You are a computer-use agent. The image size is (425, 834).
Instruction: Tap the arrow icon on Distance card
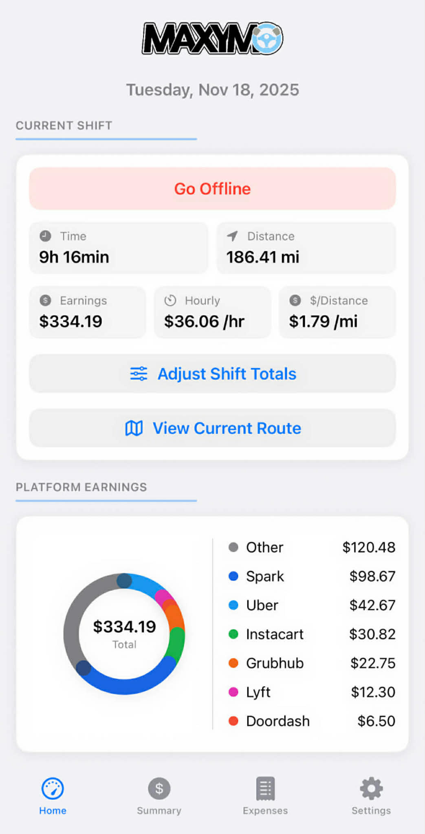coord(232,236)
